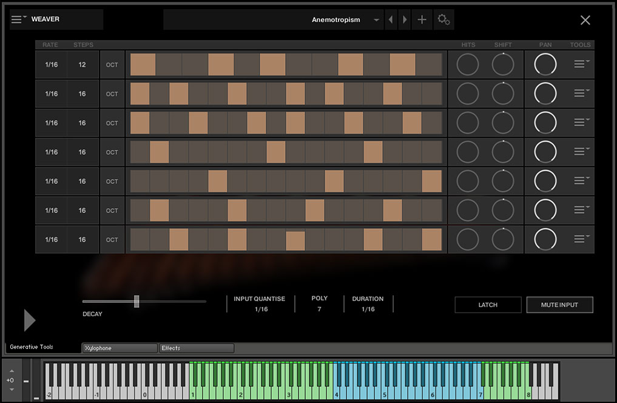This screenshot has width=617, height=403.
Task: Open tools menu for last sequencer row
Action: [x=581, y=239]
